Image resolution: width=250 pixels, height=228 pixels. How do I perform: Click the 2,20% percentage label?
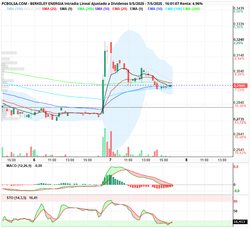click(238, 43)
